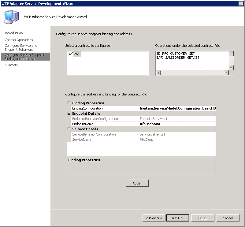The image size is (245, 227).
Task: Select the EndpointName property name
Action: [x=105, y=124]
